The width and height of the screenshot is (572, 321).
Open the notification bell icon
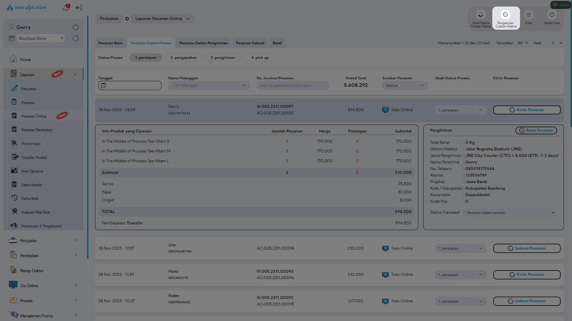tap(66, 8)
